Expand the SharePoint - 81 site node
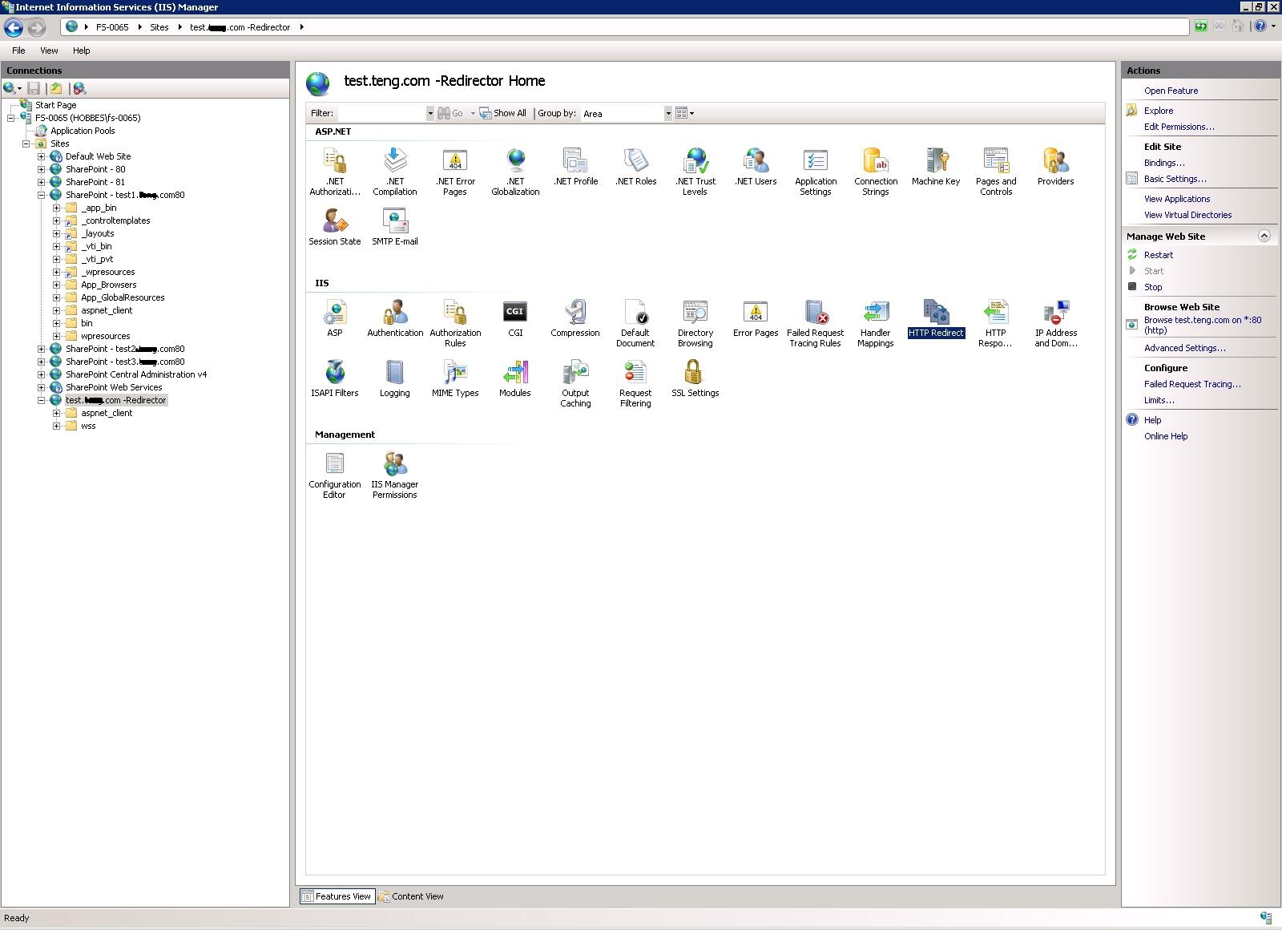Viewport: 1282px width, 930px height. 42,182
